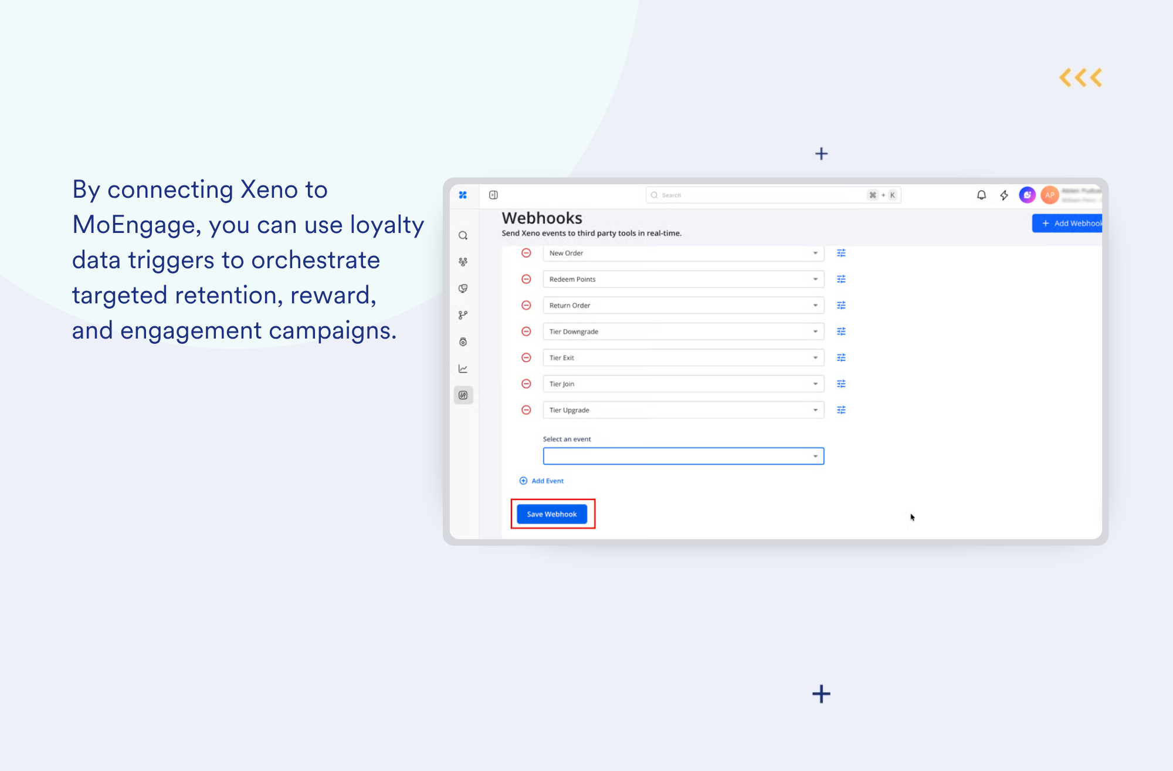Click the Webhooks page heading
1173x771 pixels.
click(x=542, y=218)
